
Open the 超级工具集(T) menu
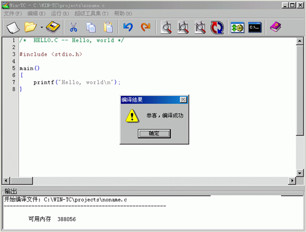tap(91, 13)
